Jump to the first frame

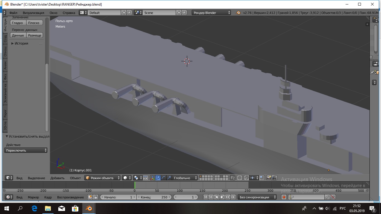coord(205,197)
